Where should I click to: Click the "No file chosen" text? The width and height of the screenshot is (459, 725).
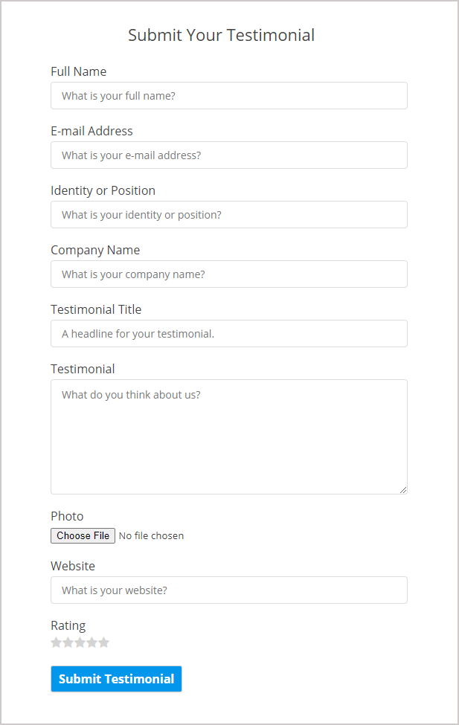(151, 536)
